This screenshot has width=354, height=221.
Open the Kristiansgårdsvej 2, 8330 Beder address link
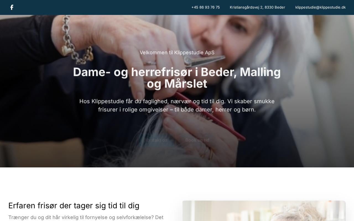click(x=257, y=7)
